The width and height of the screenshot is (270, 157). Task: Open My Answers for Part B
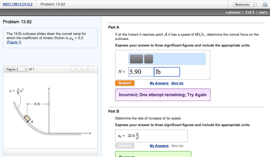point(159,146)
